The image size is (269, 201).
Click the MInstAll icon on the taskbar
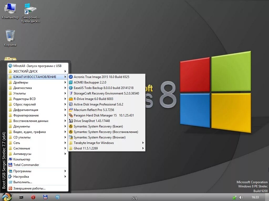click(x=58, y=197)
